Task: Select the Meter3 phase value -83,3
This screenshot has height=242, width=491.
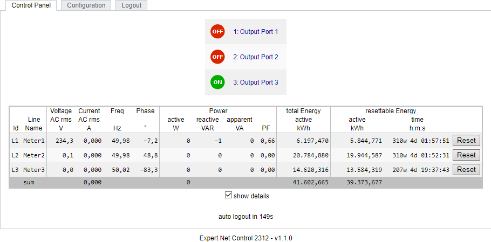Action: click(148, 170)
